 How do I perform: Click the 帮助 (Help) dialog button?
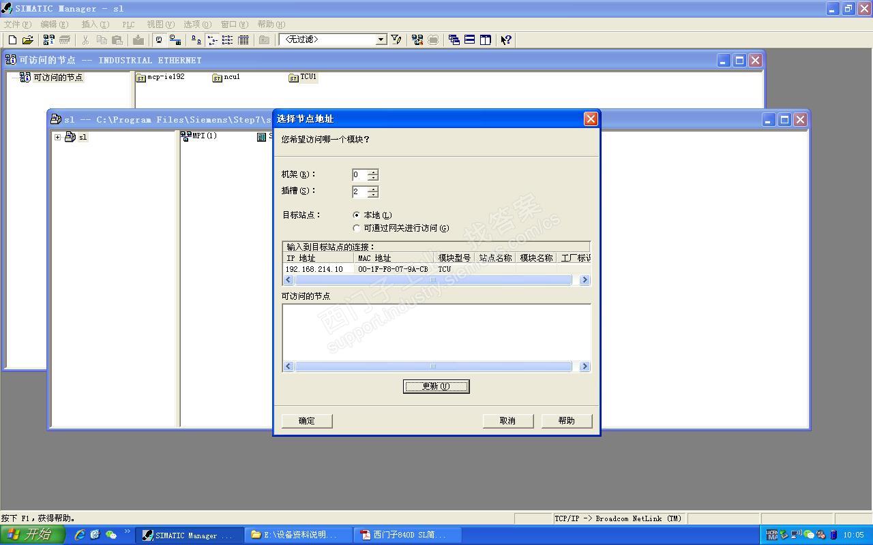click(567, 421)
